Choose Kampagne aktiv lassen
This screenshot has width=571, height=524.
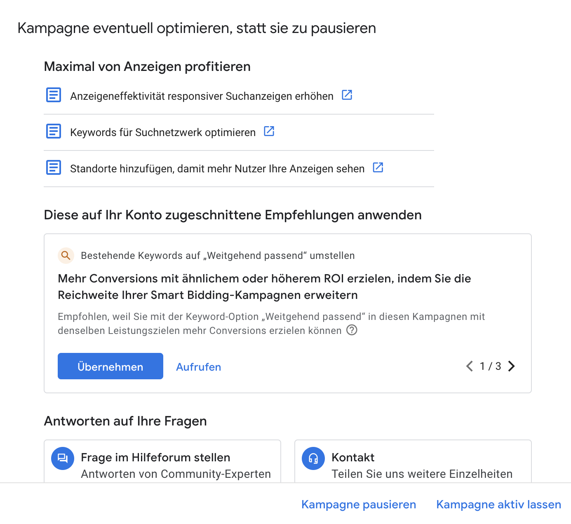click(x=499, y=505)
